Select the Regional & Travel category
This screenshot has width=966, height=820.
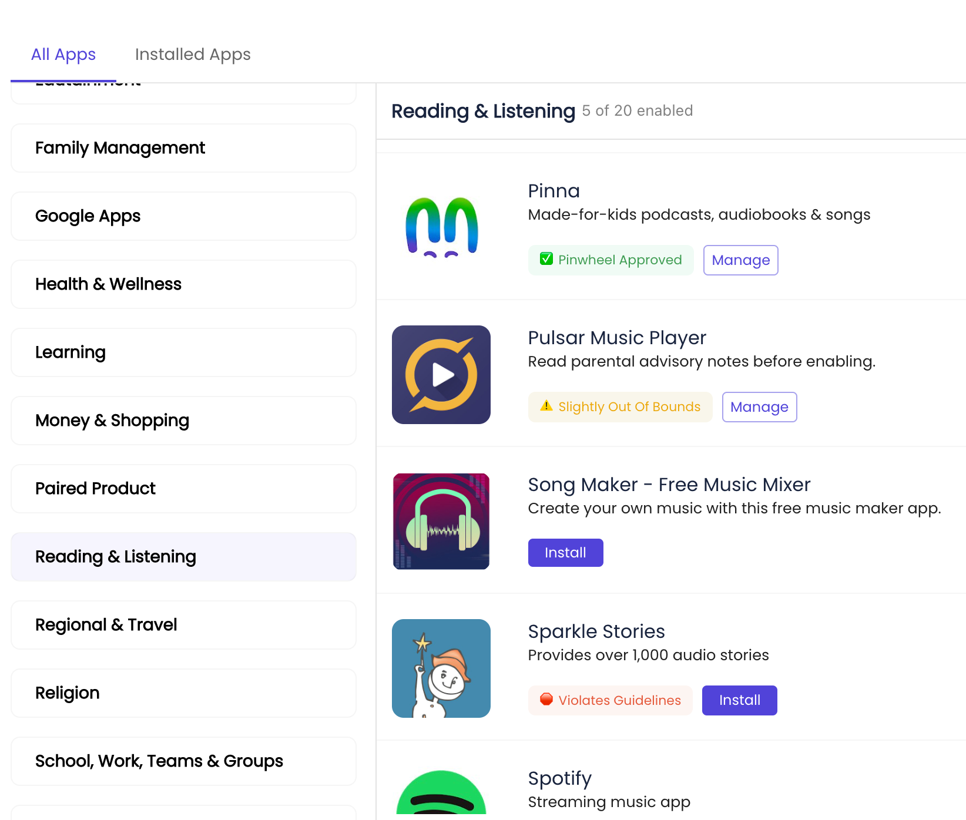pyautogui.click(x=183, y=625)
